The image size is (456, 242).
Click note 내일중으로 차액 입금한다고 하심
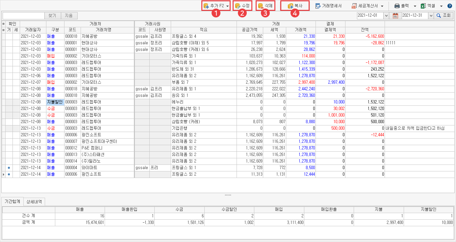[415, 128]
